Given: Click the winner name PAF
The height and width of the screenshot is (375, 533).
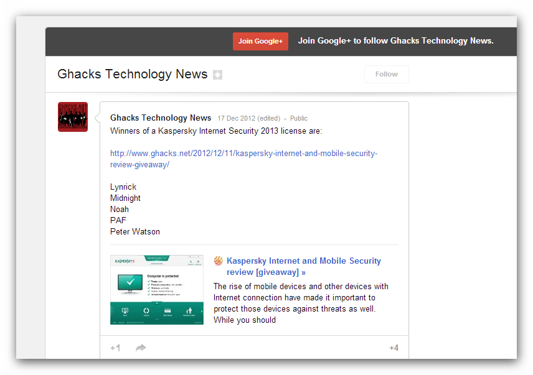Looking at the screenshot, I should pyautogui.click(x=118, y=221).
